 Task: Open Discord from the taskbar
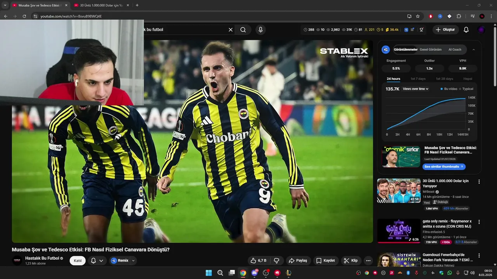click(254, 273)
